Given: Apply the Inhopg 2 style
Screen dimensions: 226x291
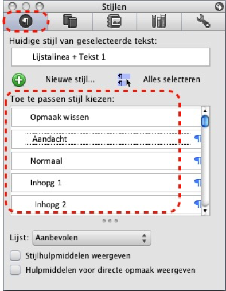Looking at the screenshot, I should [107, 204].
